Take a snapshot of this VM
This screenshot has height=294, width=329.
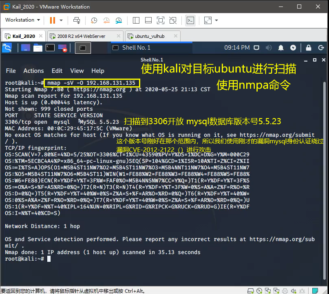(94, 20)
